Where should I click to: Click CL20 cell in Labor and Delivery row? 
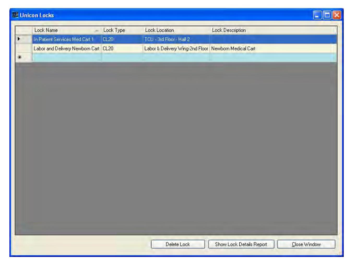122,48
